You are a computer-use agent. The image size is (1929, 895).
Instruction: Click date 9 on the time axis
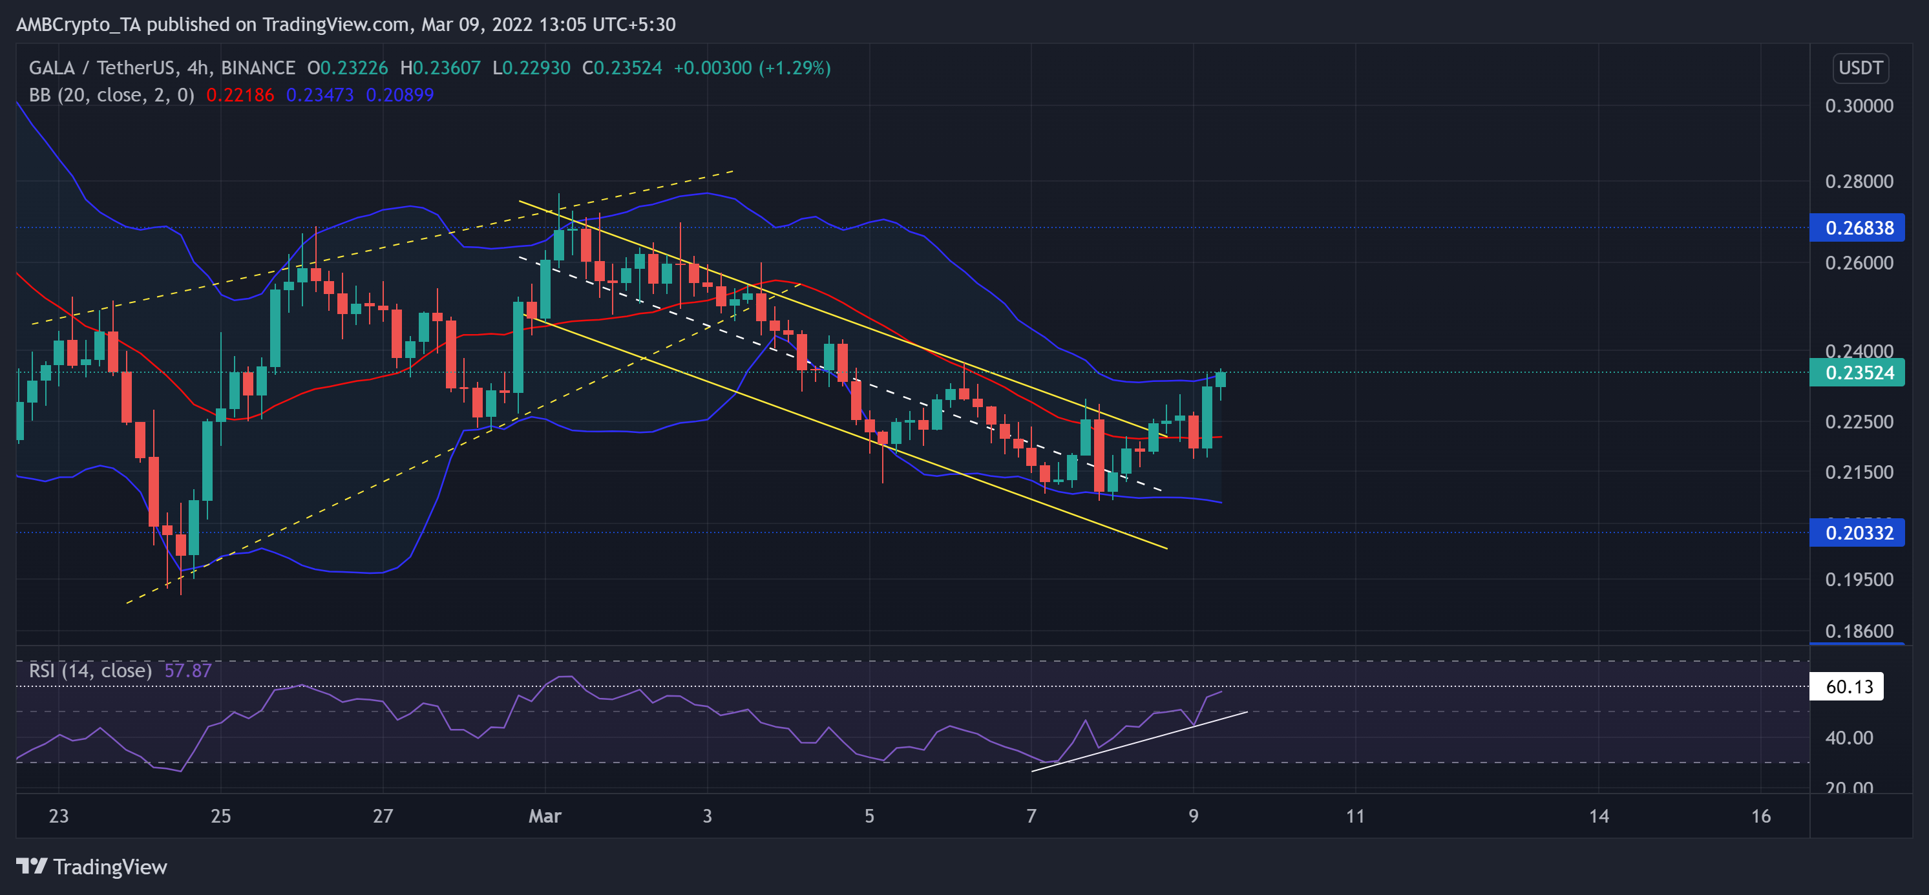(1193, 816)
